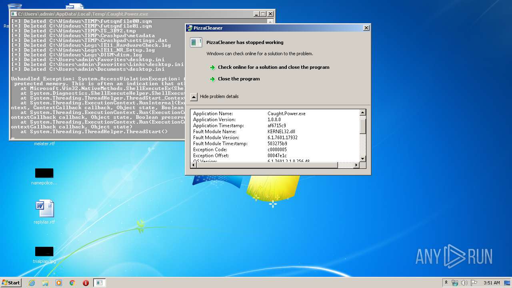This screenshot has width=512, height=288.
Task: Launch Internet Explorer from the taskbar
Action: tap(32, 283)
